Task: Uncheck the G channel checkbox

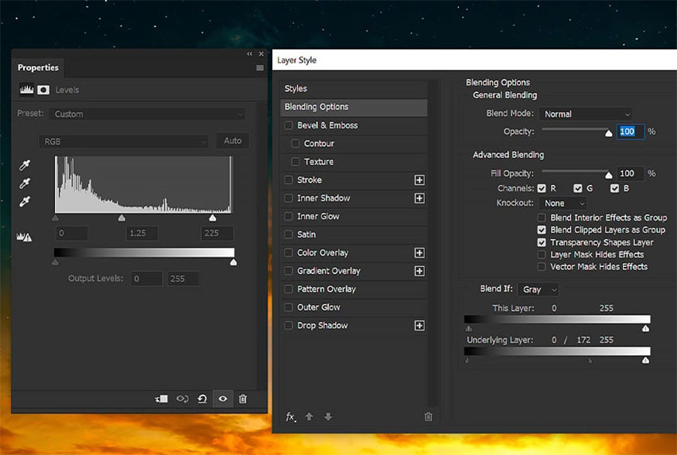Action: (x=578, y=189)
